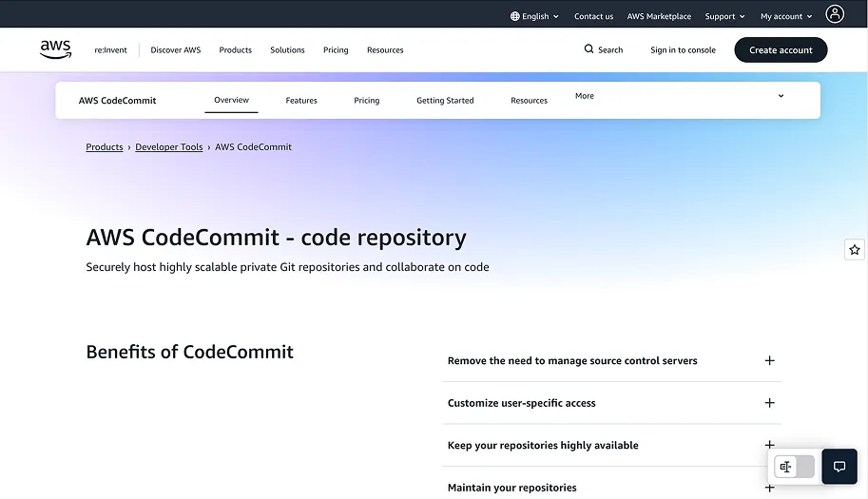Click the 'AWS CodeCommit - code repository' heading
The height and width of the screenshot is (499, 868).
pos(277,238)
